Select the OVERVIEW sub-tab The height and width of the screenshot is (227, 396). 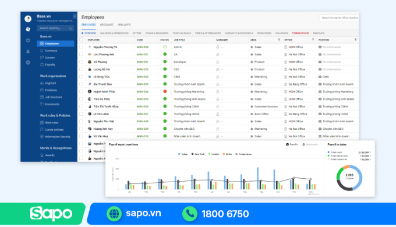click(89, 33)
